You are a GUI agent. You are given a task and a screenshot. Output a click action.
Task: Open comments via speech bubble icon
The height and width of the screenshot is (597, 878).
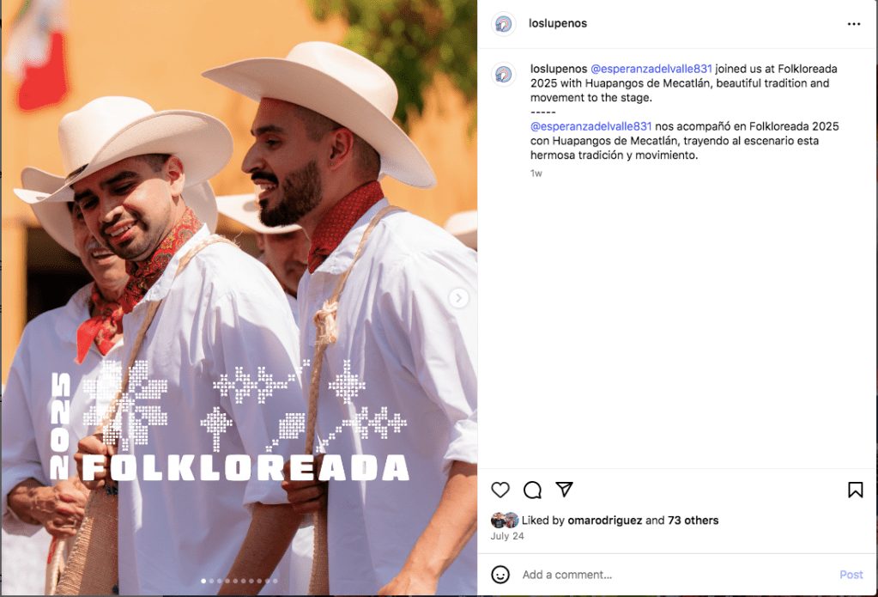[532, 490]
